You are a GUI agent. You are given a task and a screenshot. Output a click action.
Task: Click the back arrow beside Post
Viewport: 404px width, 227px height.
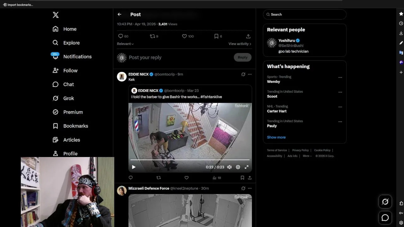point(119,15)
